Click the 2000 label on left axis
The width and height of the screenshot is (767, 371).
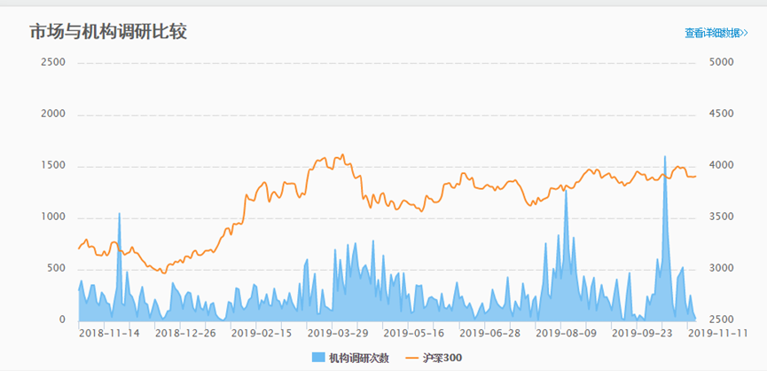pos(54,114)
